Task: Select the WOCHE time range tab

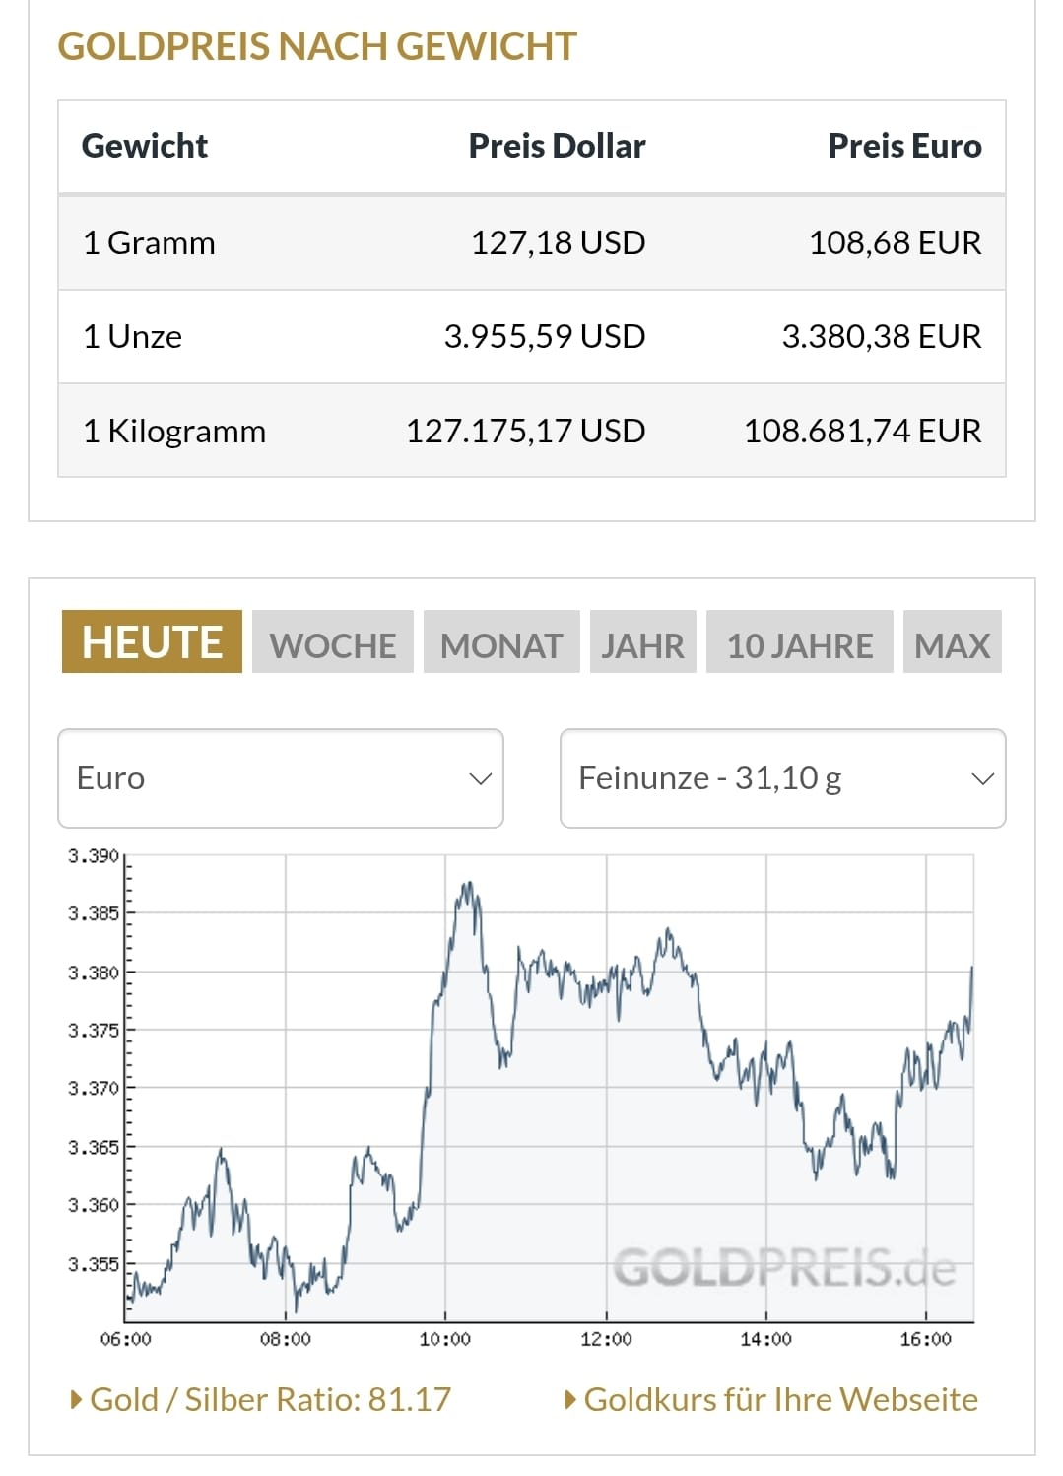Action: pyautogui.click(x=333, y=645)
